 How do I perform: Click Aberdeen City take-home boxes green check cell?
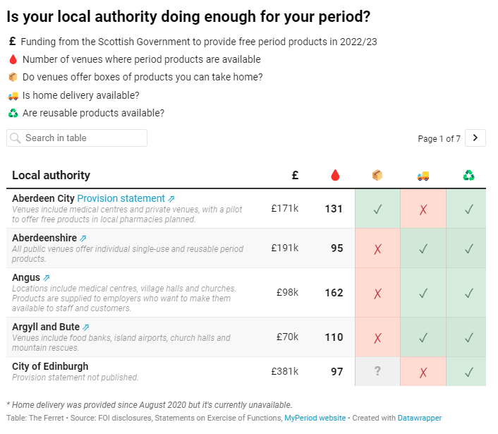[x=377, y=209]
